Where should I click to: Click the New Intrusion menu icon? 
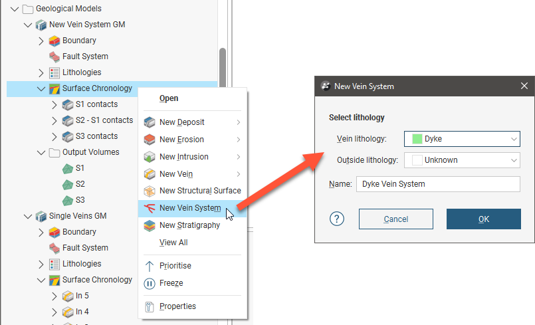pos(150,157)
